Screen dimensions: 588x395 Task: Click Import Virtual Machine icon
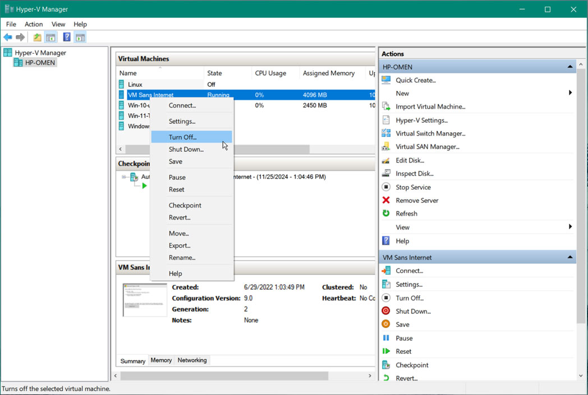click(x=386, y=106)
